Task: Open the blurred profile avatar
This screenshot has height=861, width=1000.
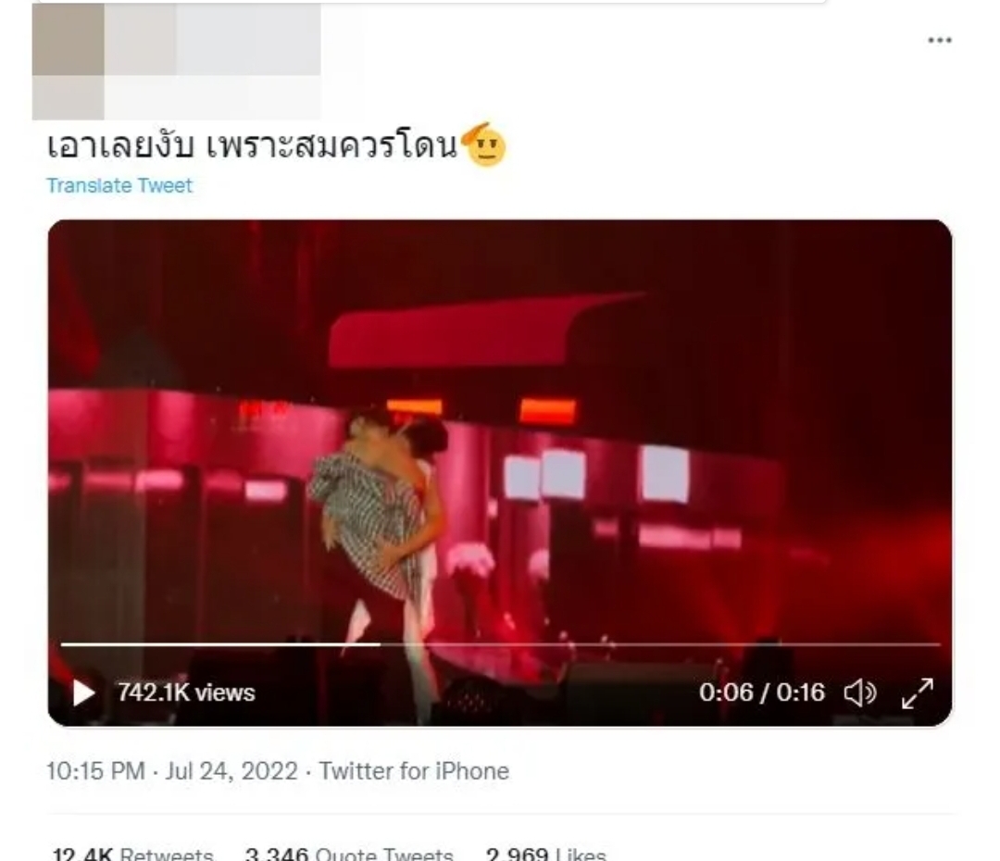Action: point(69,61)
